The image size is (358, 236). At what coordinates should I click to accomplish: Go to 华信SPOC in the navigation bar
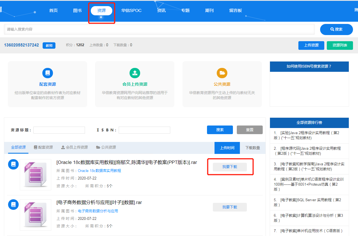click(131, 11)
